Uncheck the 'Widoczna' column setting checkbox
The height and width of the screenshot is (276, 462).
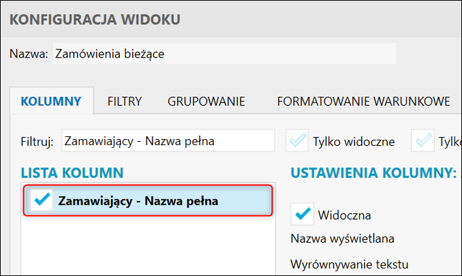click(x=302, y=214)
